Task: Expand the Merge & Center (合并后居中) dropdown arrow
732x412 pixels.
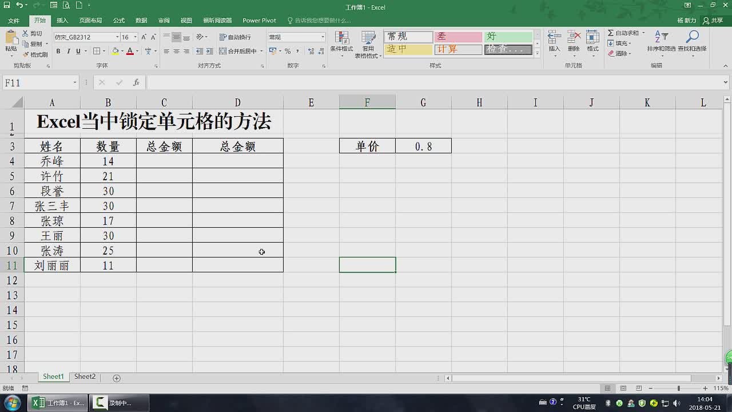Action: (261, 51)
